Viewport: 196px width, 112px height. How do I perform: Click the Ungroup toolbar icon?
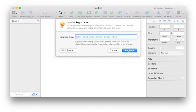point(31,13)
